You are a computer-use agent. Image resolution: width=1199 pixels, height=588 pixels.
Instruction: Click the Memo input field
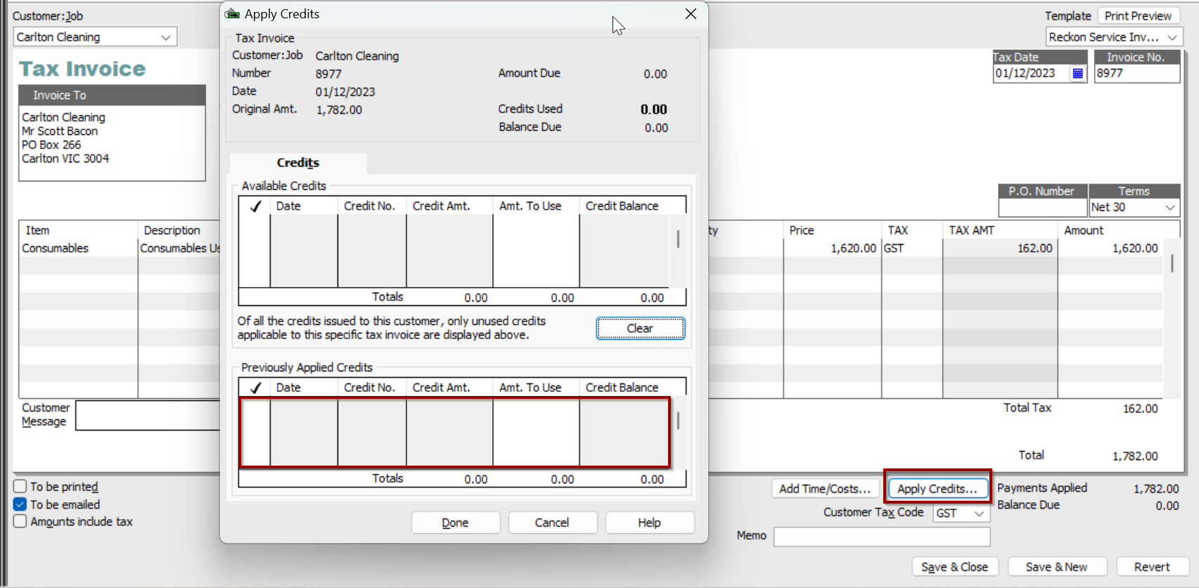click(882, 537)
